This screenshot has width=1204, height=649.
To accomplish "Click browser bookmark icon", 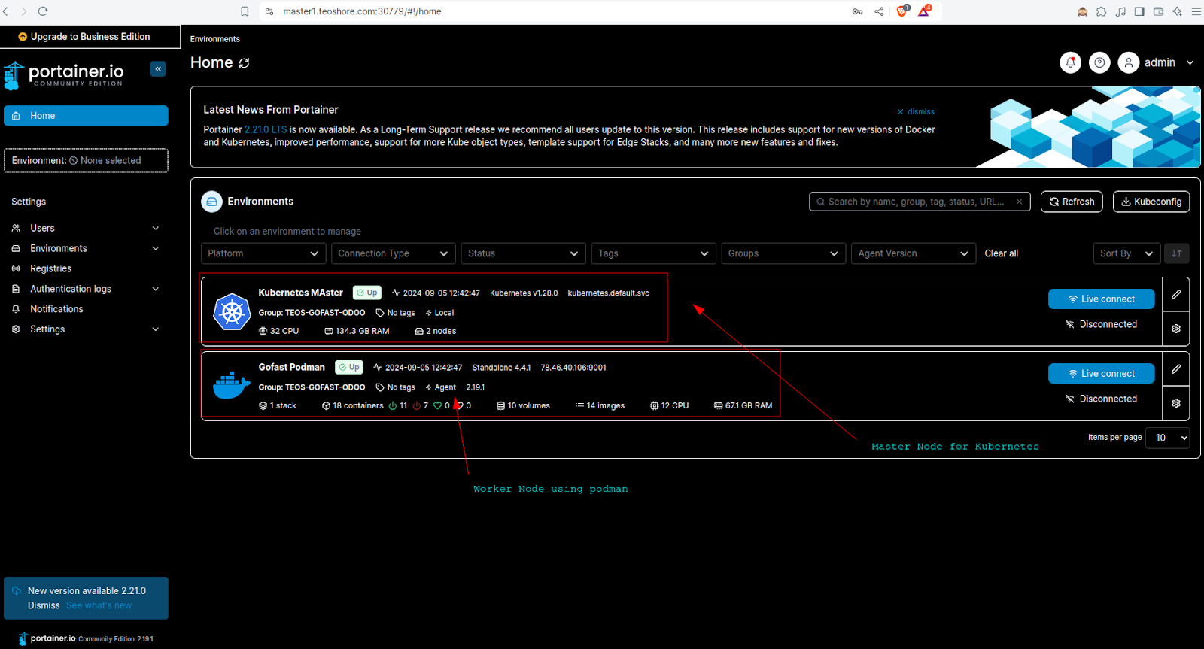I will [x=245, y=11].
